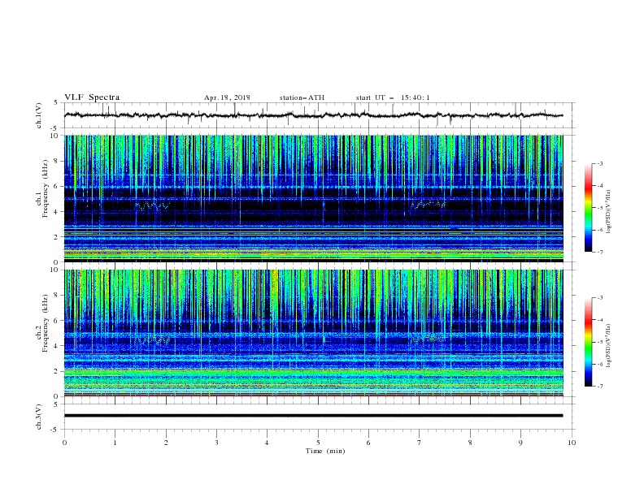Click the "5" tick on ch.1(V) axis
This screenshot has width=644, height=497.
pyautogui.click(x=56, y=103)
